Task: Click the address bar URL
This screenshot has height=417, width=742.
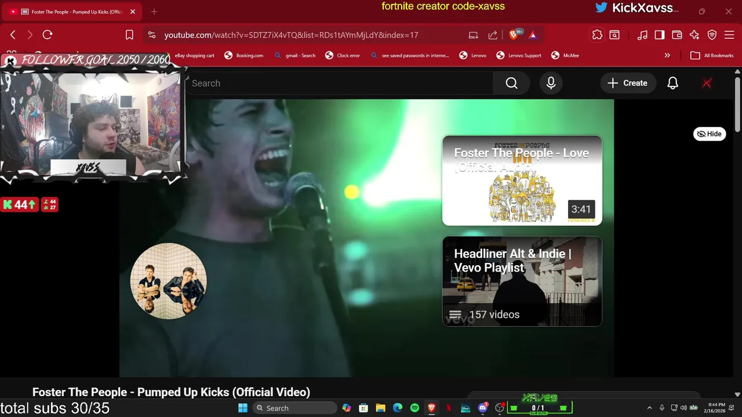Action: 291,35
